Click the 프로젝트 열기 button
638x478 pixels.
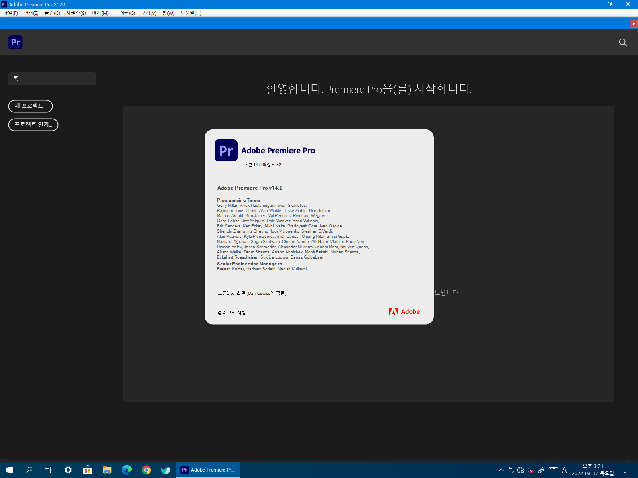coord(33,125)
